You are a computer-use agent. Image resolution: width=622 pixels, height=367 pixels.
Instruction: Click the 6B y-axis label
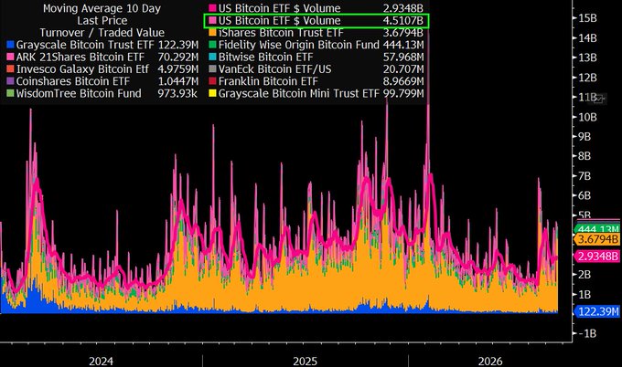pos(584,195)
